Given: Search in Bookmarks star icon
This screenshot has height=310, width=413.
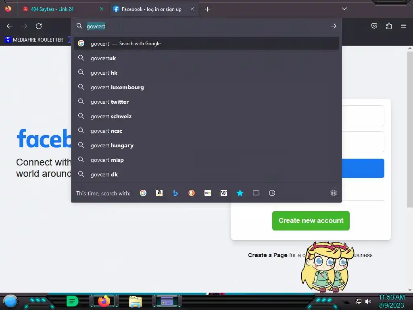Looking at the screenshot, I should click(x=240, y=193).
